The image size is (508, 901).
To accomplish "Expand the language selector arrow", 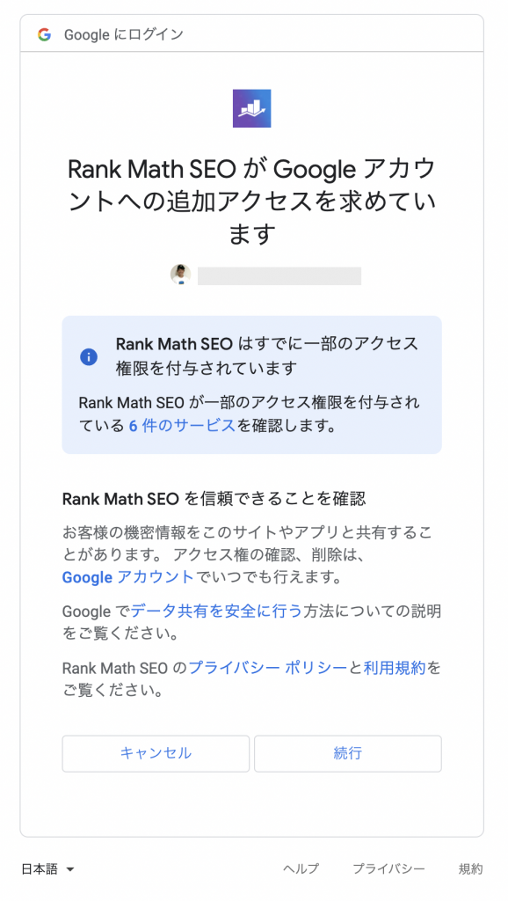I will coord(70,869).
